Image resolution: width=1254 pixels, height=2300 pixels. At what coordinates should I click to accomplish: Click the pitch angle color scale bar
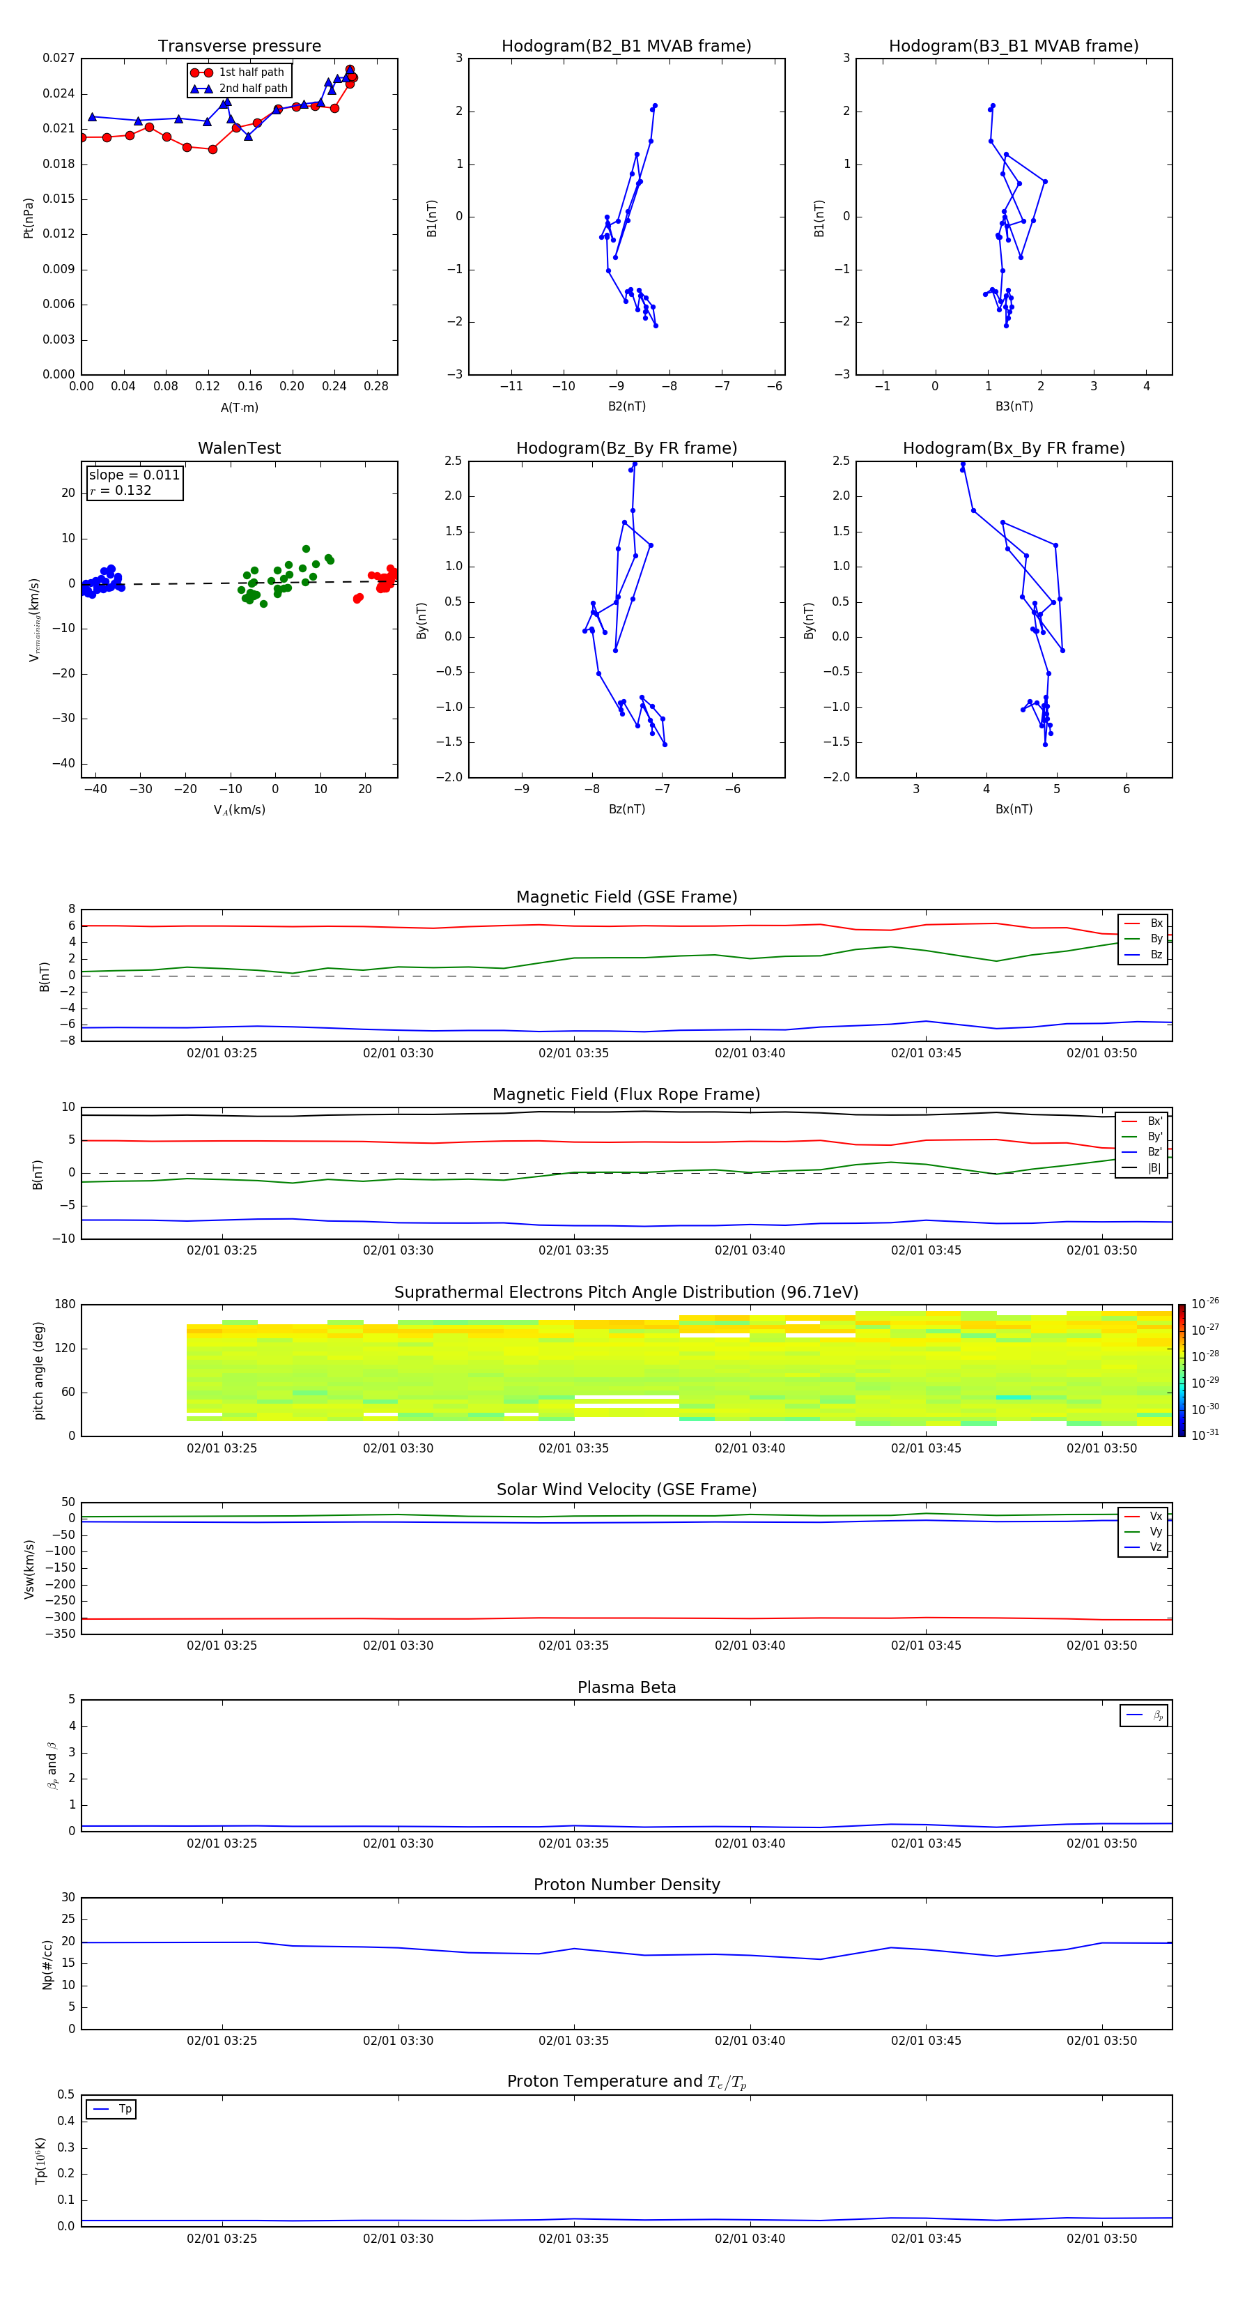[1181, 1370]
